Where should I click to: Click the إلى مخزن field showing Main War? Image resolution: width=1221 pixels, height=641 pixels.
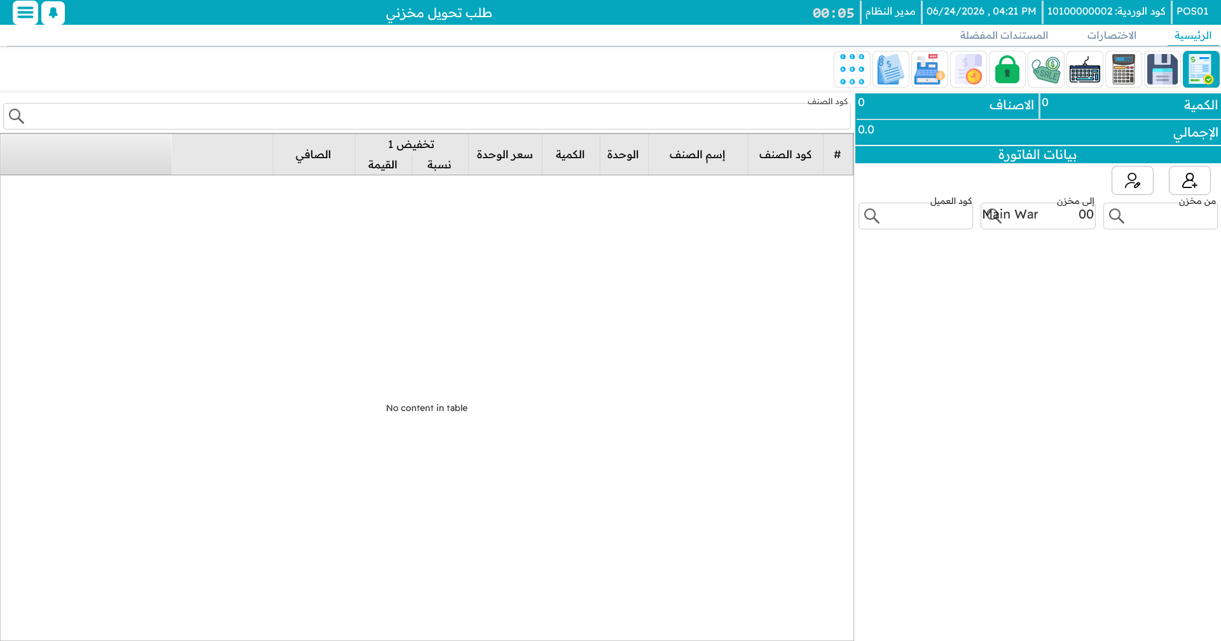(1038, 216)
